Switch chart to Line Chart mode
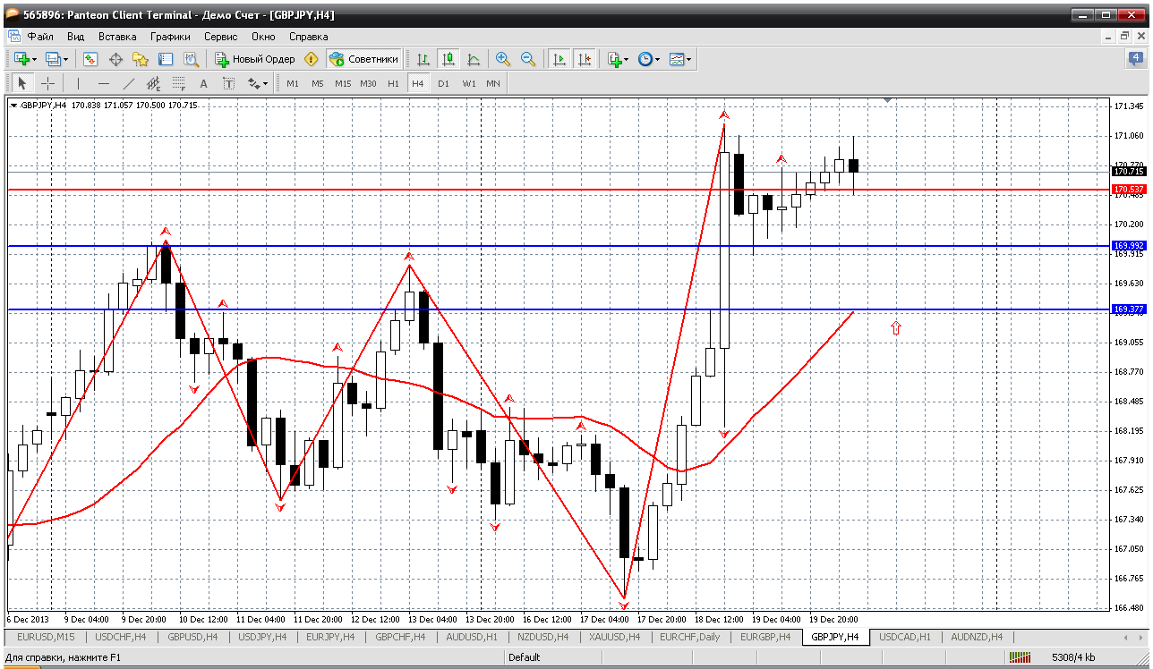The image size is (1153, 669). (474, 59)
